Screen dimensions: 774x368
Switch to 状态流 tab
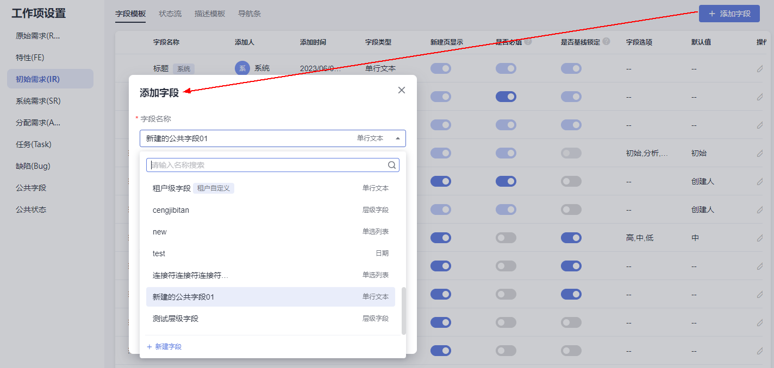coord(170,14)
